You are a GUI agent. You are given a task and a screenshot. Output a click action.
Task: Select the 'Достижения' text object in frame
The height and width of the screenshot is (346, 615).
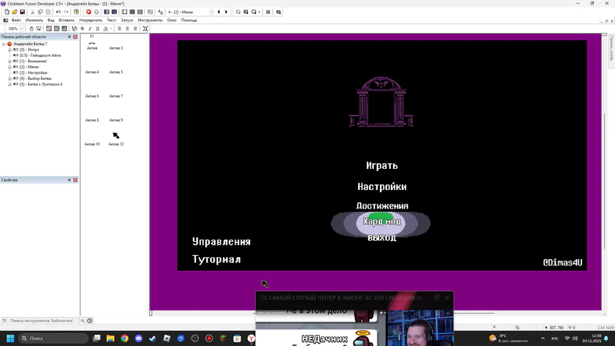(382, 206)
